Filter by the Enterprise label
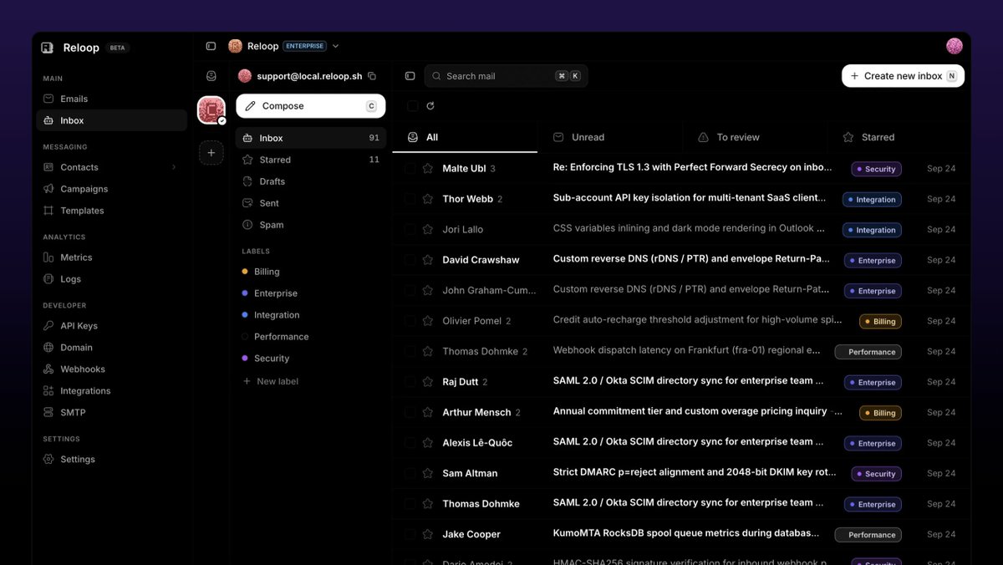 click(310, 293)
